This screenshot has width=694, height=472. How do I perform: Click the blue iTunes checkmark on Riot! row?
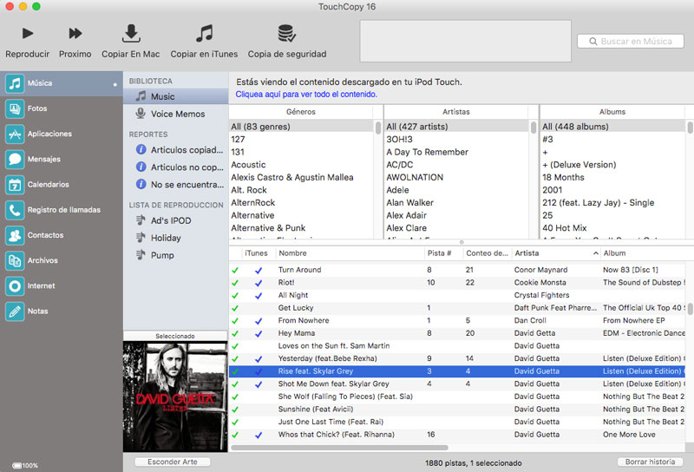coord(259,283)
